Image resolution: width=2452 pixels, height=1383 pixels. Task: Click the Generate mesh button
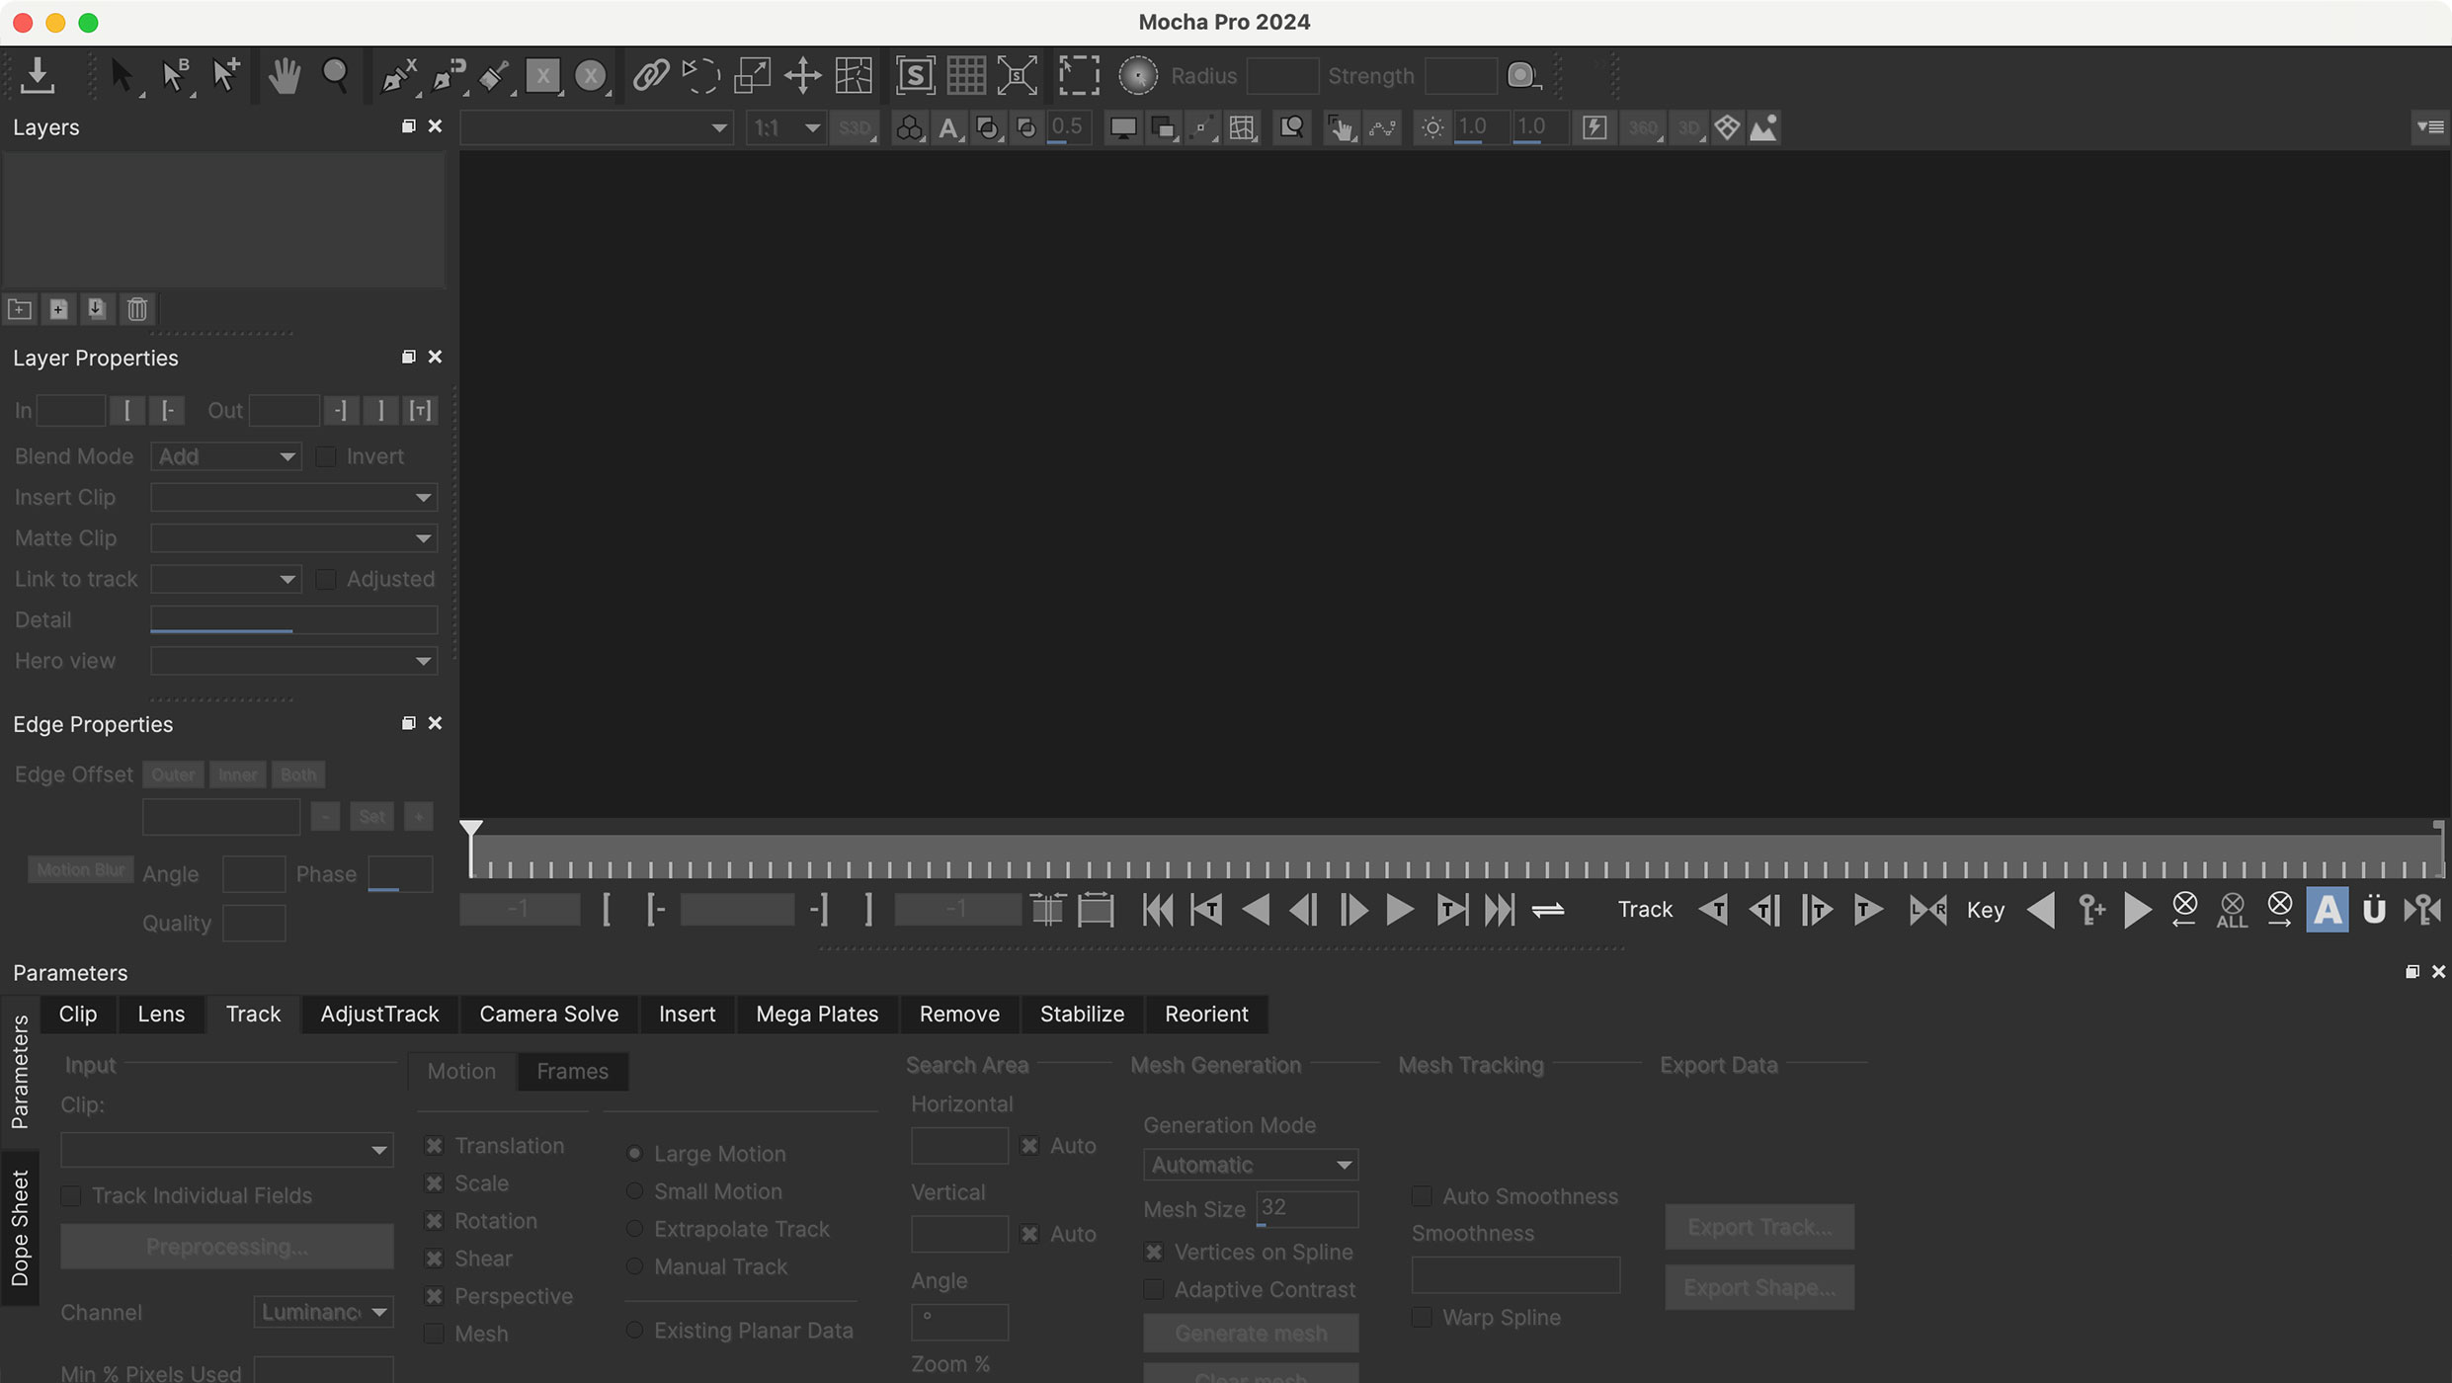click(x=1251, y=1334)
